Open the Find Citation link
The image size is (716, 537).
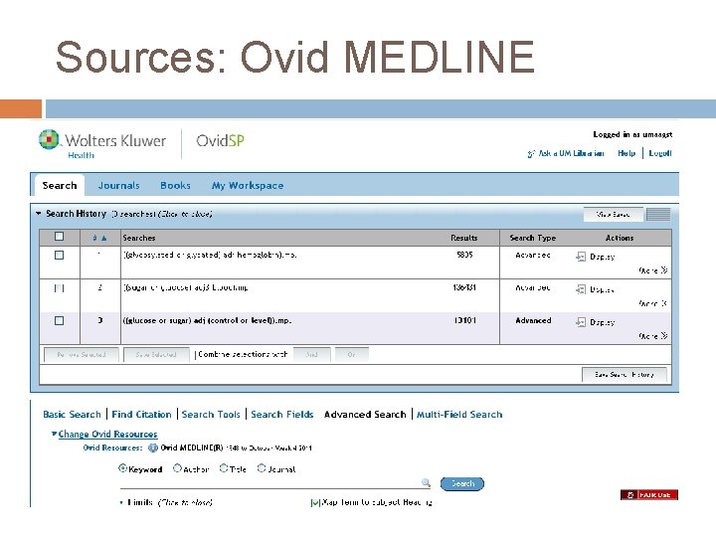coord(141,414)
